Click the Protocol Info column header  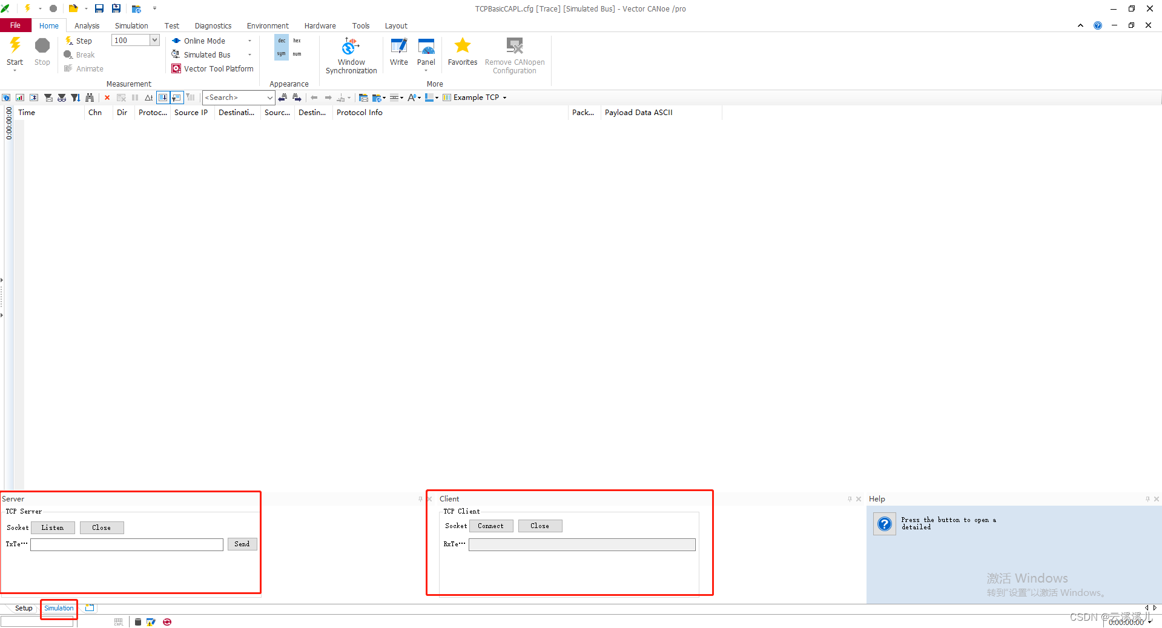pyautogui.click(x=450, y=113)
